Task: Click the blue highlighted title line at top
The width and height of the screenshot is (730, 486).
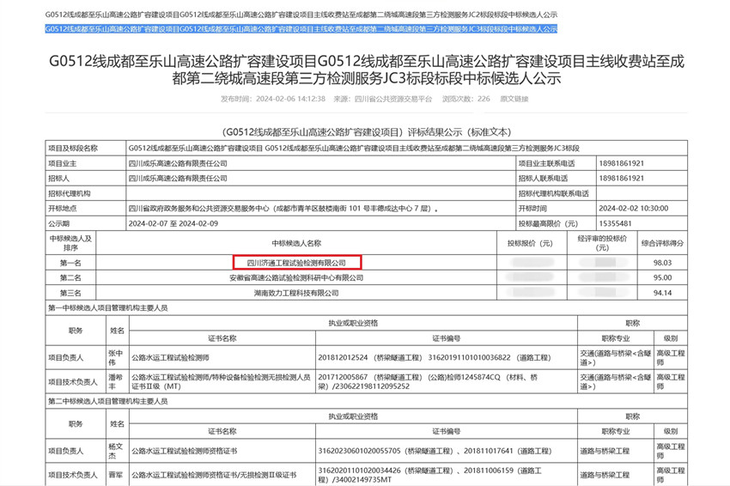Action: [x=301, y=28]
